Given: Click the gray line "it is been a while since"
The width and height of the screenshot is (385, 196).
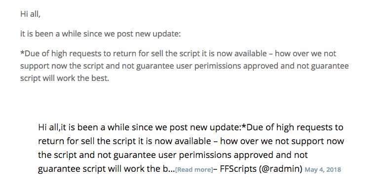Looking at the screenshot, I should coord(100,34).
